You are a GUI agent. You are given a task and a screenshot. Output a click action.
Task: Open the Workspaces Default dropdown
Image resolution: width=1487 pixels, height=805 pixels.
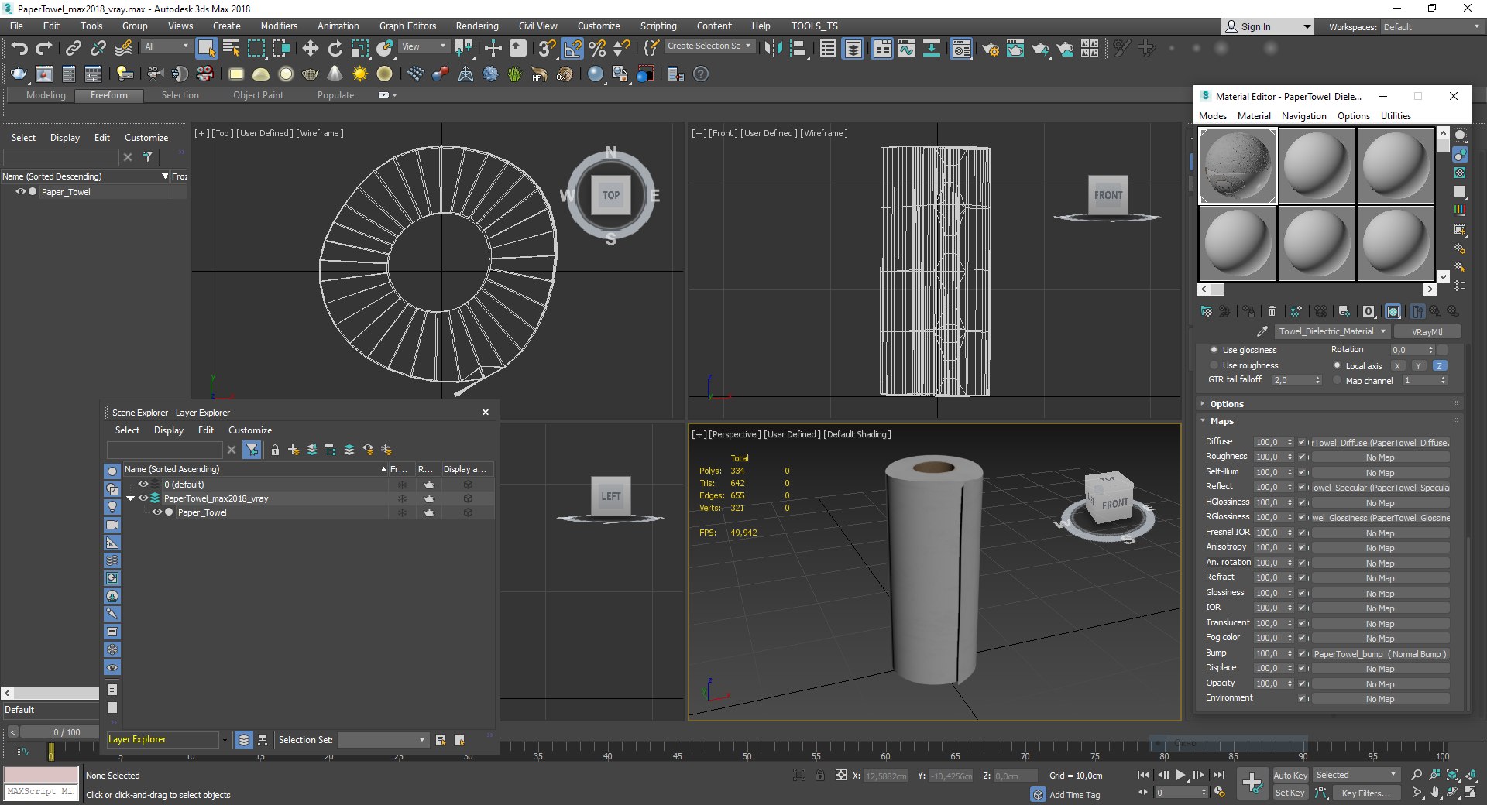[x=1431, y=27]
